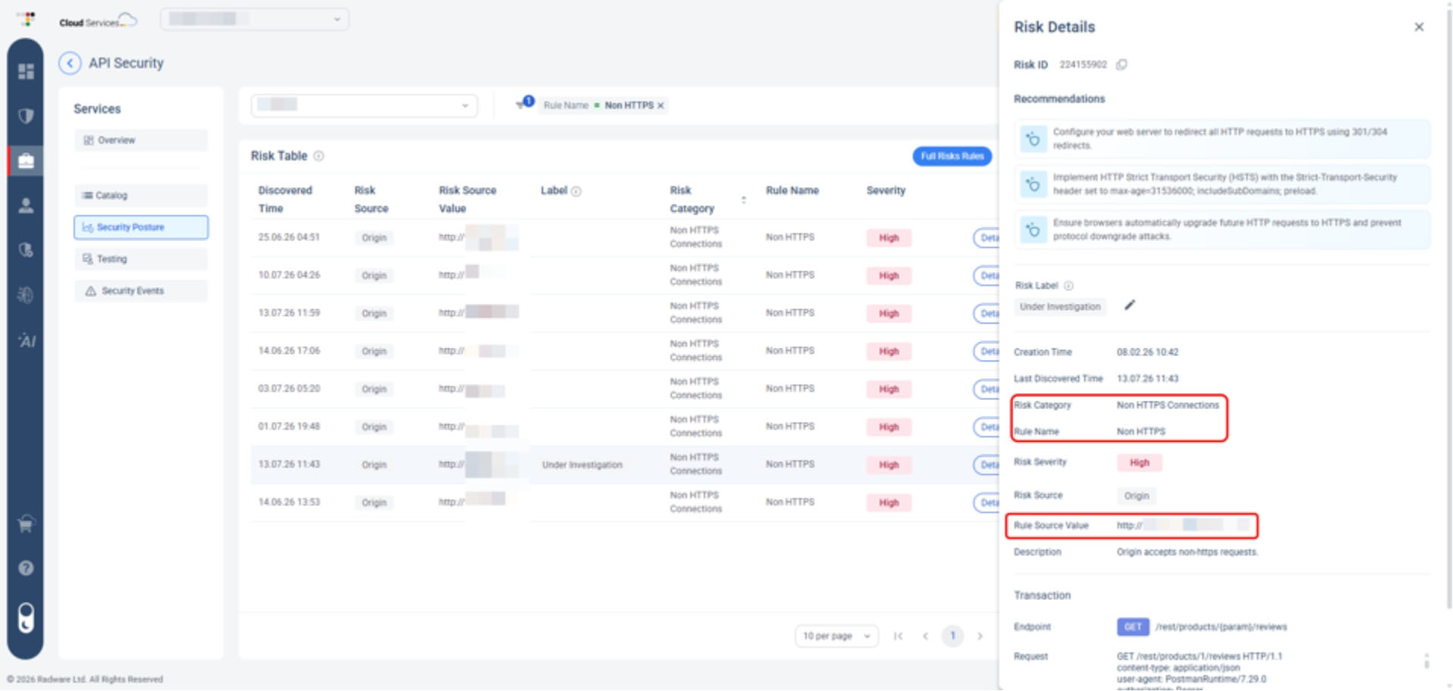
Task: Select the AI icon in left sidebar
Action: [x=27, y=340]
